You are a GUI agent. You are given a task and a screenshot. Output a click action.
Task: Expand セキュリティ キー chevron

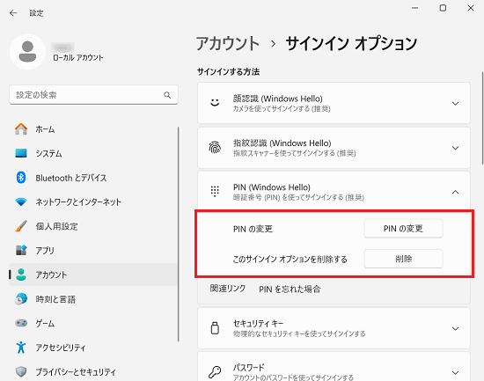[455, 328]
